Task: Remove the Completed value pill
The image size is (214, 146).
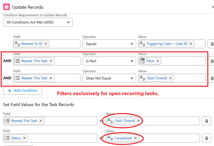Action: click(x=135, y=138)
